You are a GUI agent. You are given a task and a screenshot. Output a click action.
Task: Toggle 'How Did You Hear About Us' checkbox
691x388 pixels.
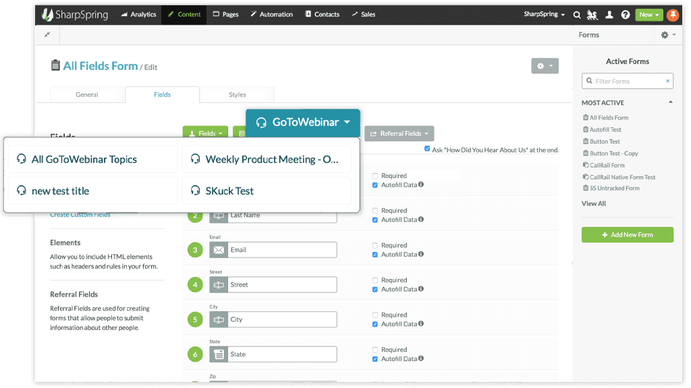[x=427, y=149]
